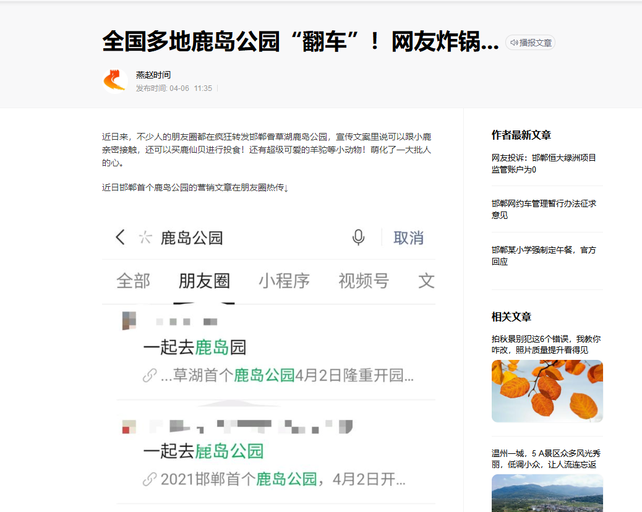642x512 pixels.
Task: Click the 播报文章 speaker icon
Action: pyautogui.click(x=514, y=43)
